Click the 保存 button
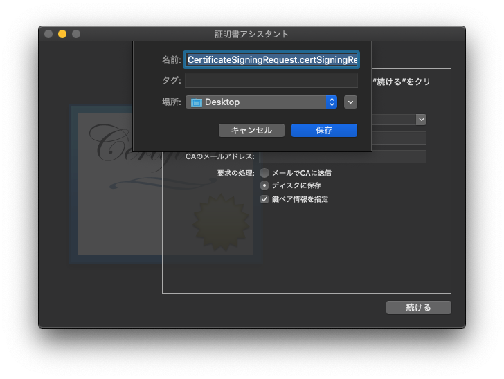 point(324,130)
